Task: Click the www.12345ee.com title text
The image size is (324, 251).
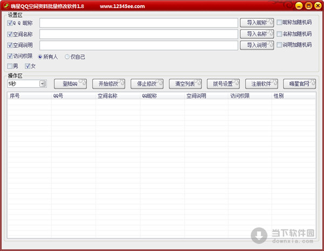Action: click(123, 6)
